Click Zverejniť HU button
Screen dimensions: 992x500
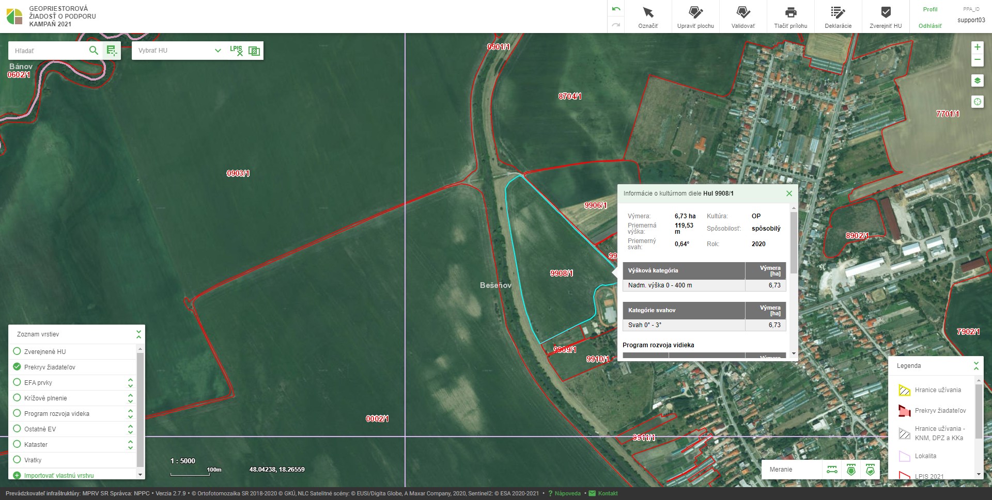(x=886, y=17)
